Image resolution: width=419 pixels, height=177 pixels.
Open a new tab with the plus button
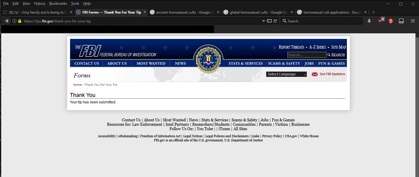[x=373, y=12]
